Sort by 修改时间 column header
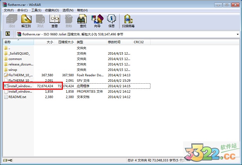 coord(119,42)
